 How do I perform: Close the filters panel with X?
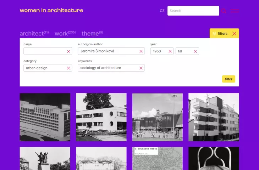pos(234,34)
